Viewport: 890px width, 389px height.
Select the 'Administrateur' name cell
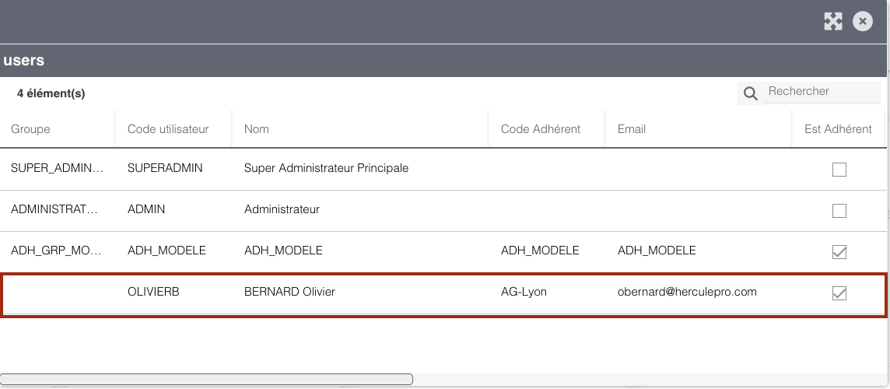click(282, 209)
